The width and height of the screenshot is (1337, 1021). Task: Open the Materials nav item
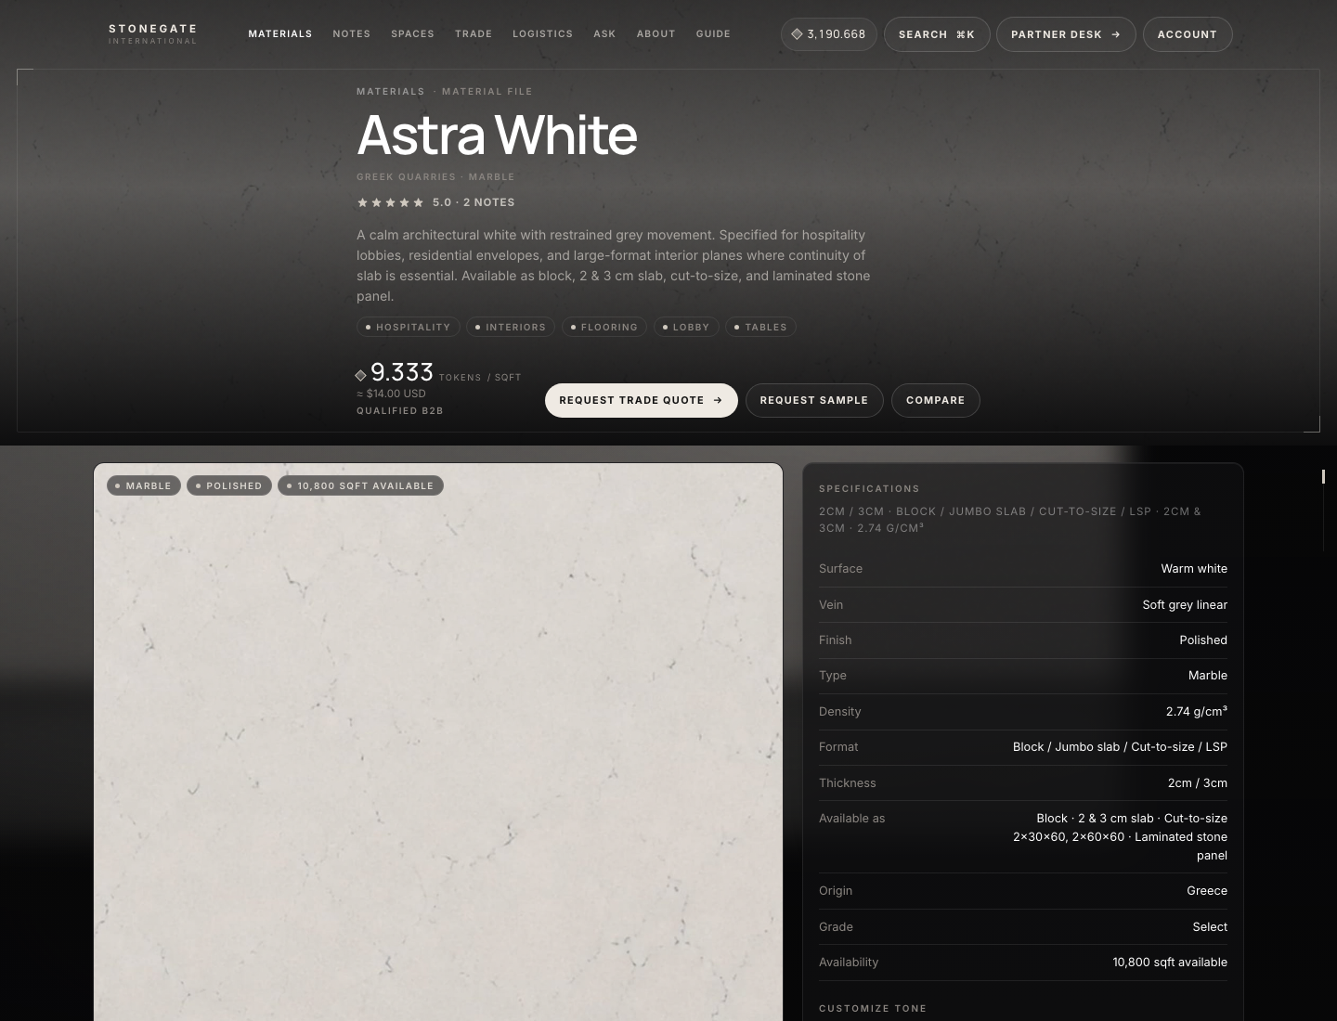tap(280, 34)
